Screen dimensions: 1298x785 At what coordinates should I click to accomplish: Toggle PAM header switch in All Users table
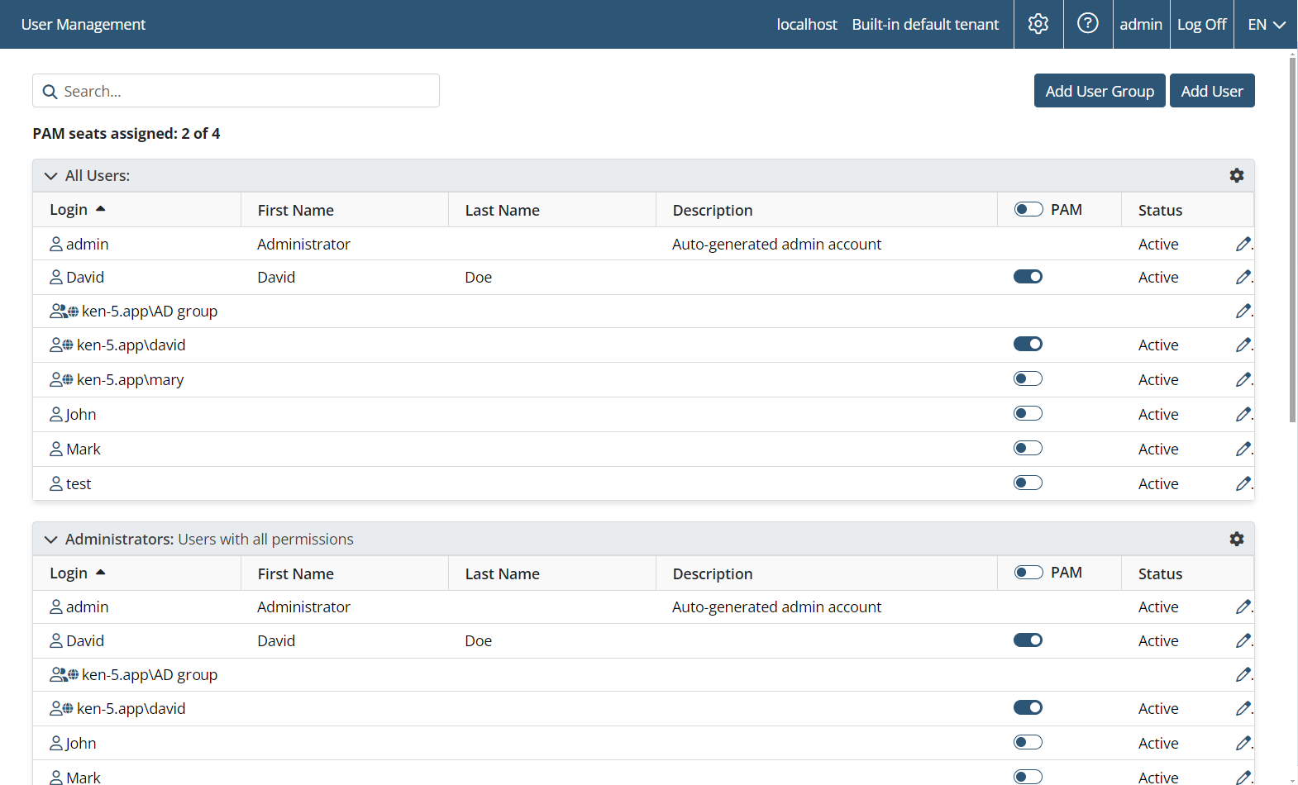(x=1028, y=209)
